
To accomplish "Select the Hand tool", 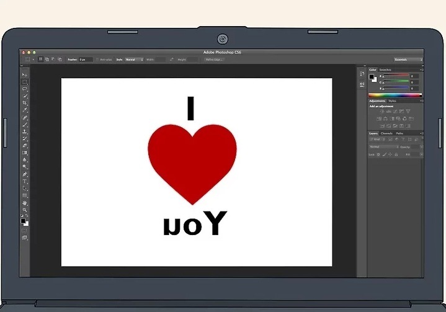I will point(24,203).
